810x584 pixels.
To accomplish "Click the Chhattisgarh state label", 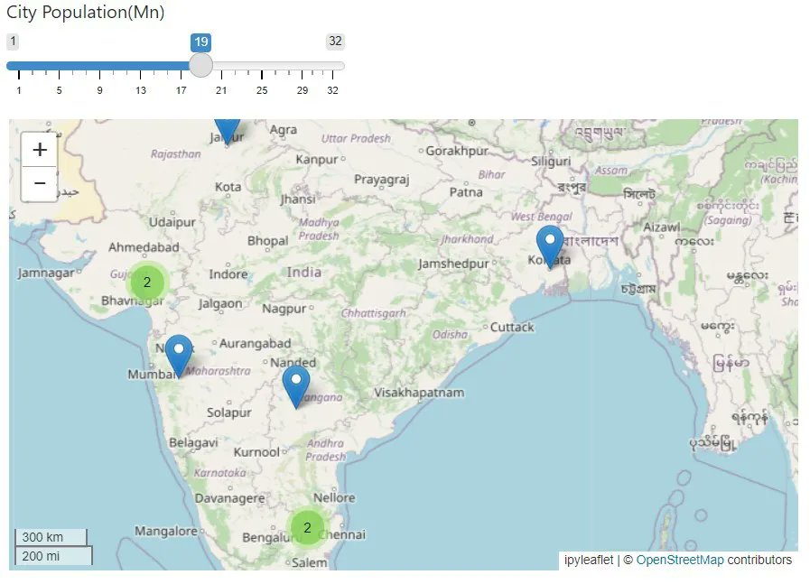I will pos(373,313).
